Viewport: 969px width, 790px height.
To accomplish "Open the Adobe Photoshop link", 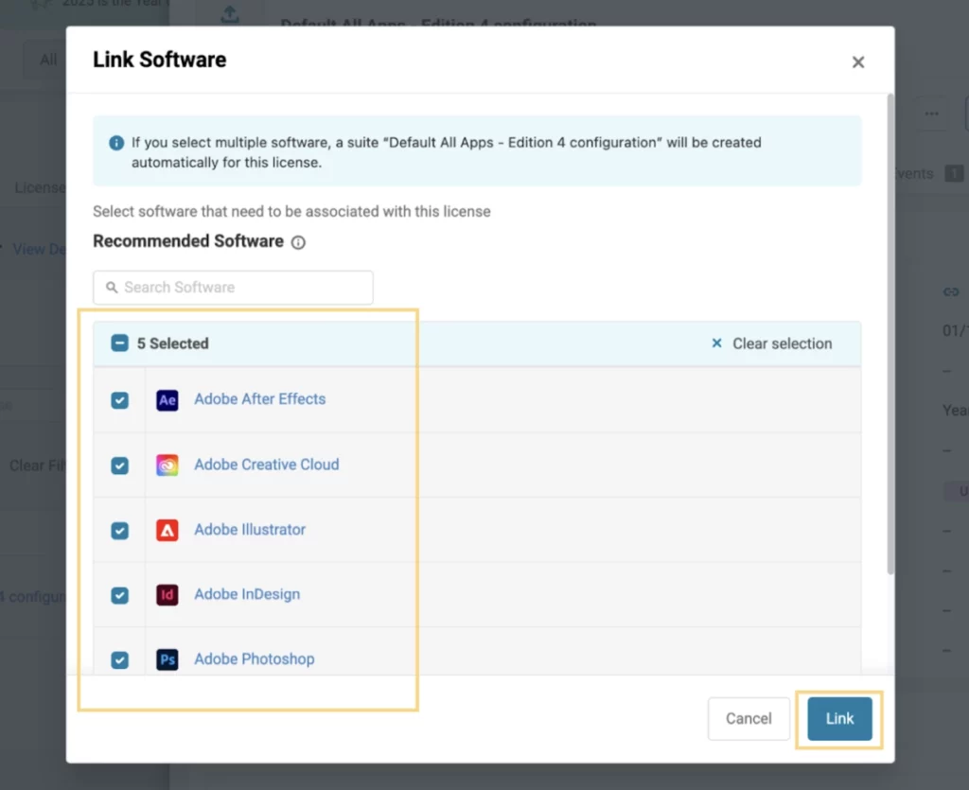I will coord(254,659).
